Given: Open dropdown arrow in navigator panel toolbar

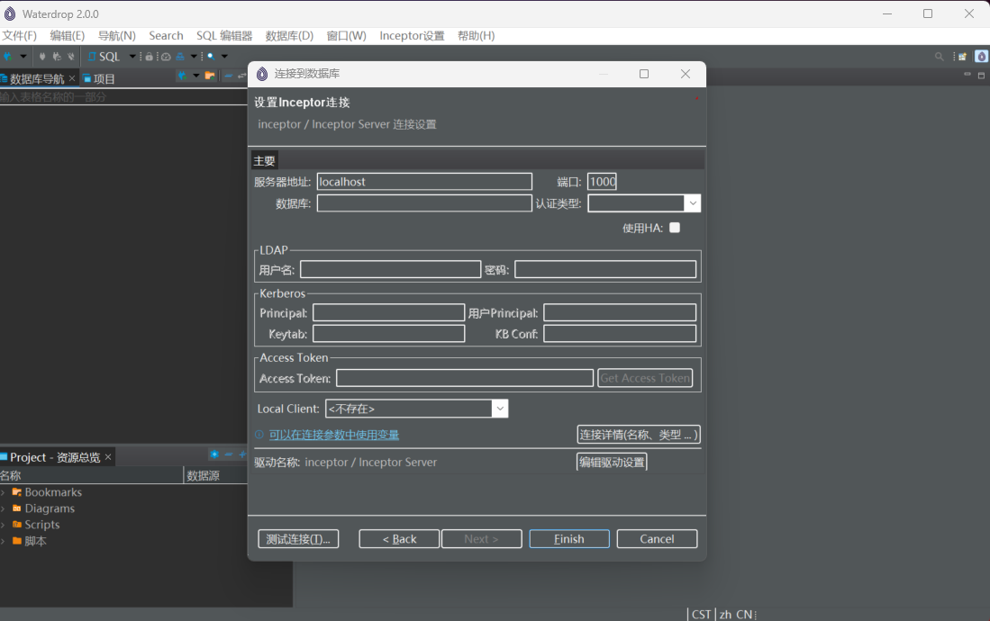Looking at the screenshot, I should click(x=195, y=76).
